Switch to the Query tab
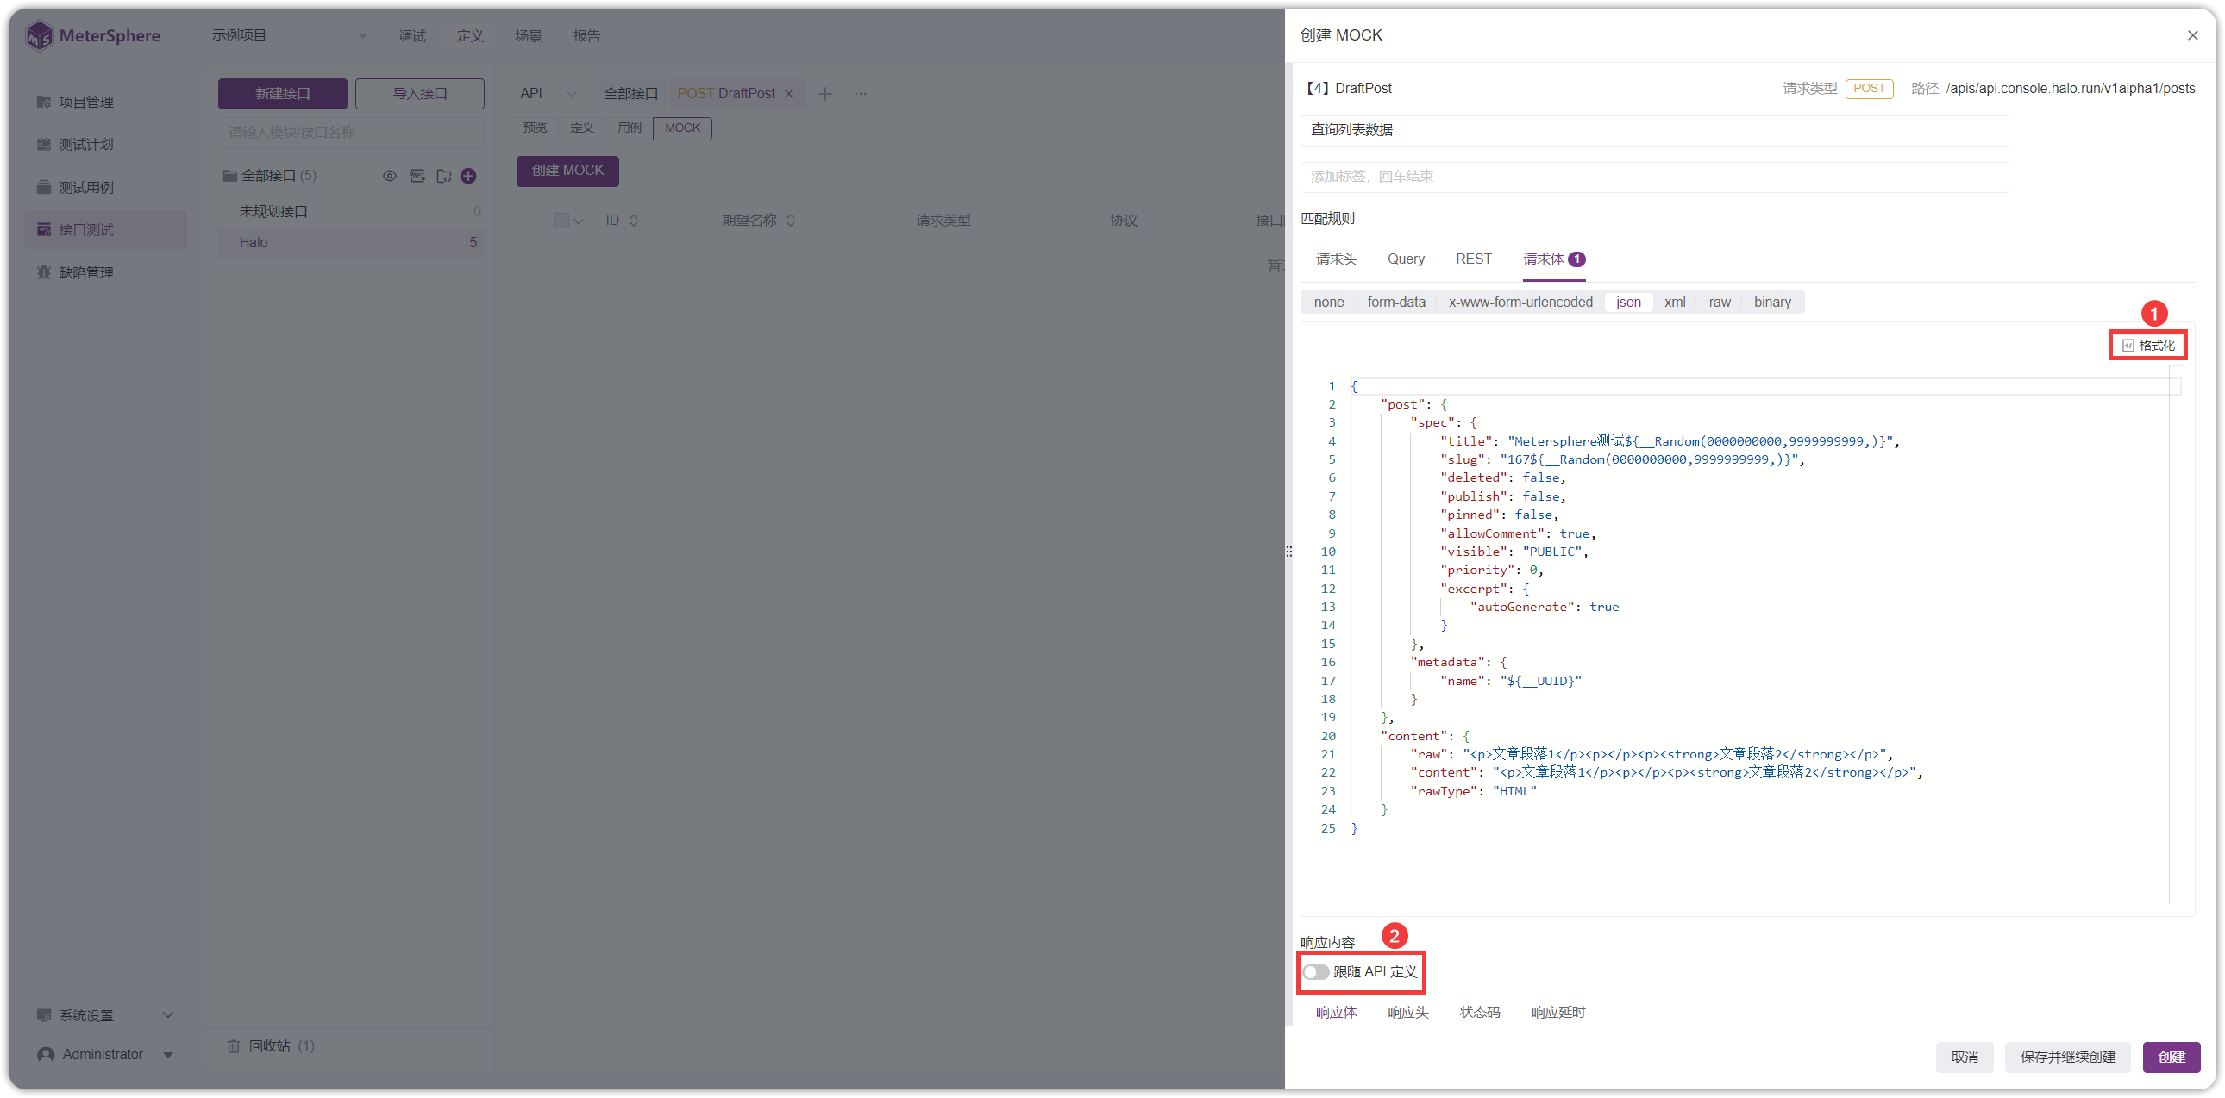Image resolution: width=2225 pixels, height=1098 pixels. tap(1406, 259)
